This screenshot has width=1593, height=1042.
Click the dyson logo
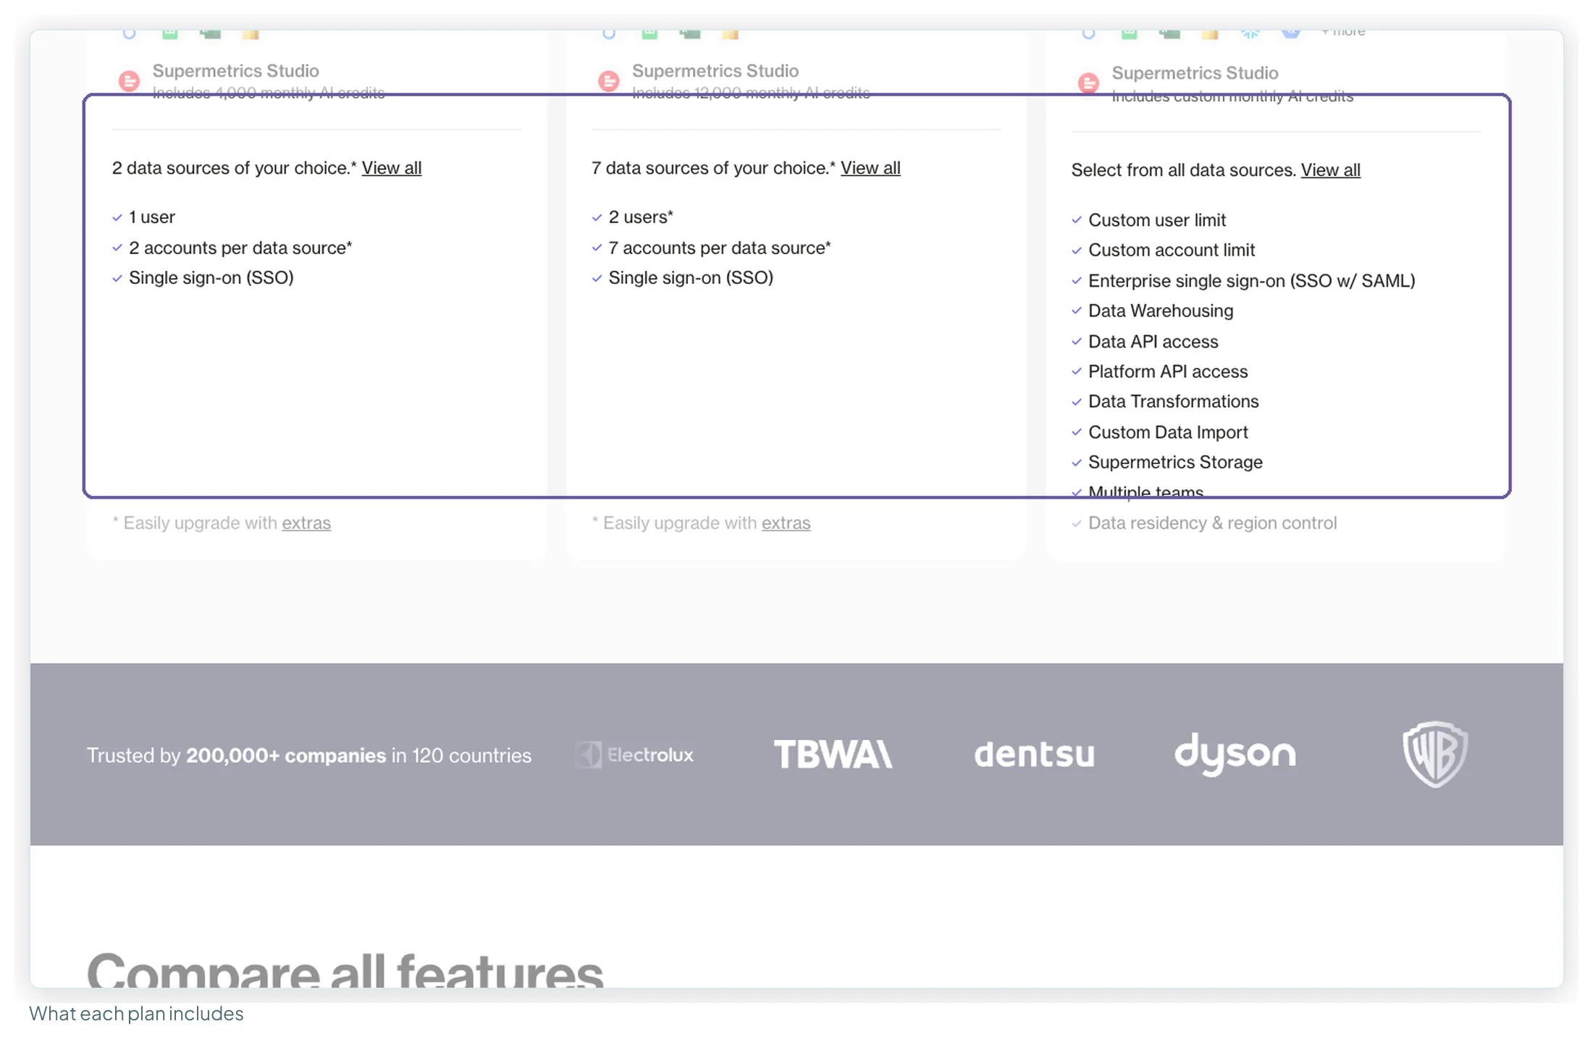[x=1235, y=754]
